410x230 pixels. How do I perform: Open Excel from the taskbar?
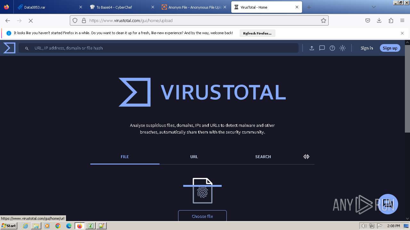click(91, 226)
